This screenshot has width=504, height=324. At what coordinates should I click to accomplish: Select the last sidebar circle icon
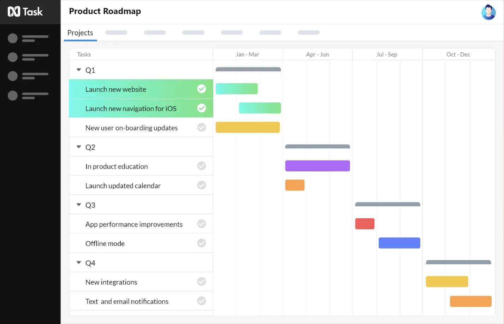tap(13, 95)
